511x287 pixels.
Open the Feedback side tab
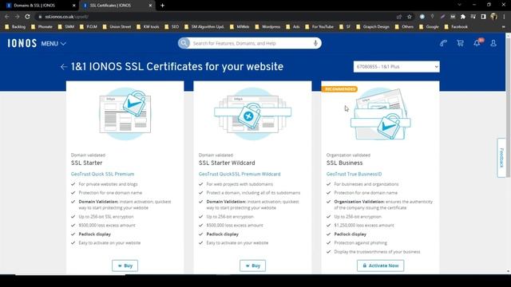click(x=501, y=158)
